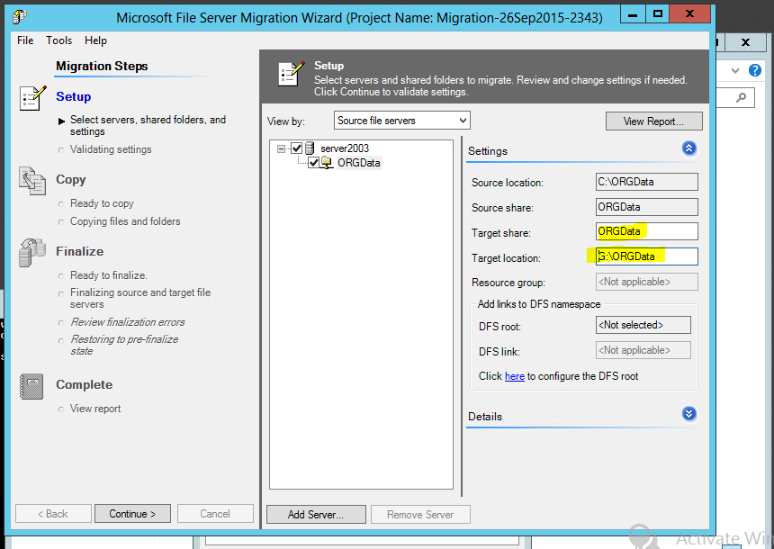Viewport: 774px width, 549px height.
Task: Close the Migration Wizard window
Action: tap(690, 13)
